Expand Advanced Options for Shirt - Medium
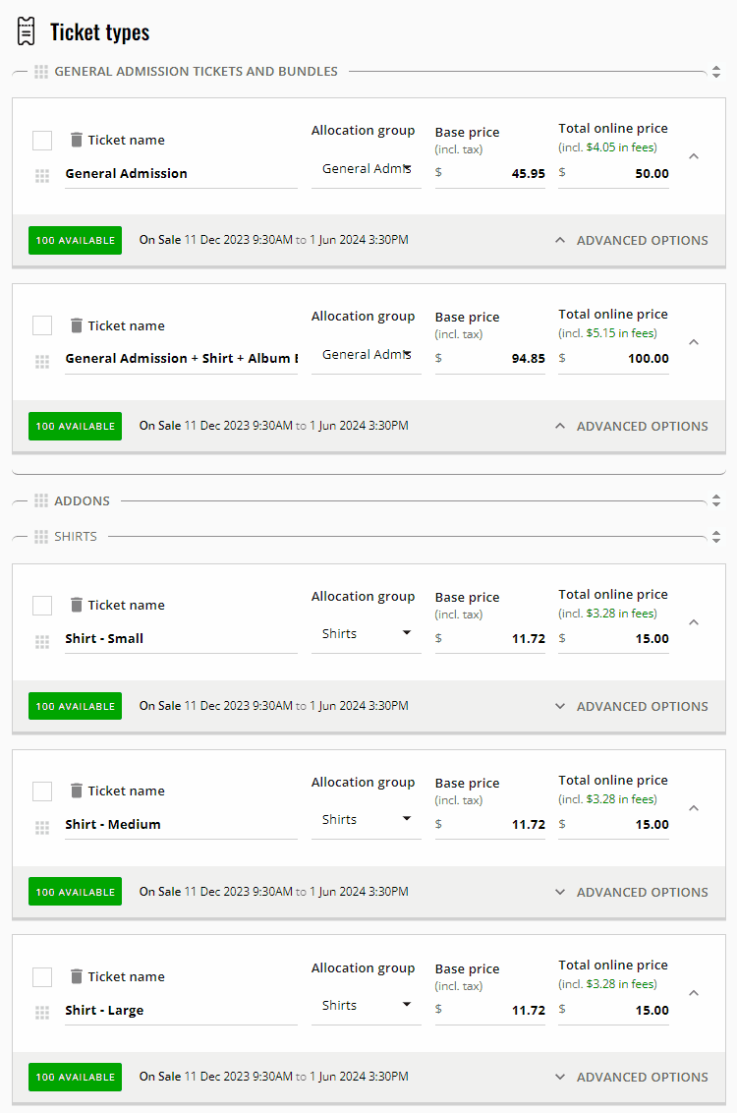 tap(631, 892)
